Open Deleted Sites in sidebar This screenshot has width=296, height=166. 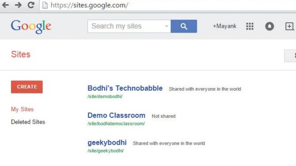pos(28,122)
